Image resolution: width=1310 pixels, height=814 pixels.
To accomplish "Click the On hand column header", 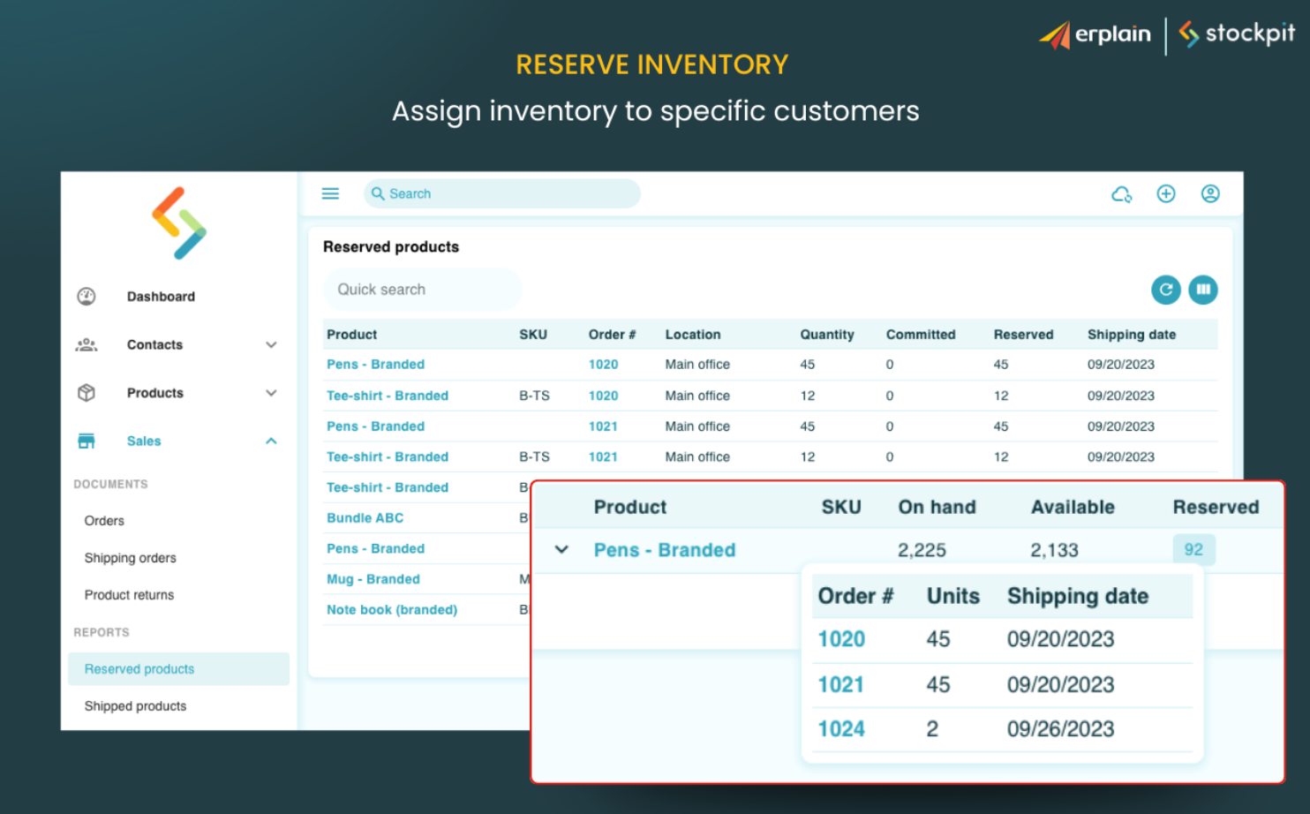I will tap(937, 507).
